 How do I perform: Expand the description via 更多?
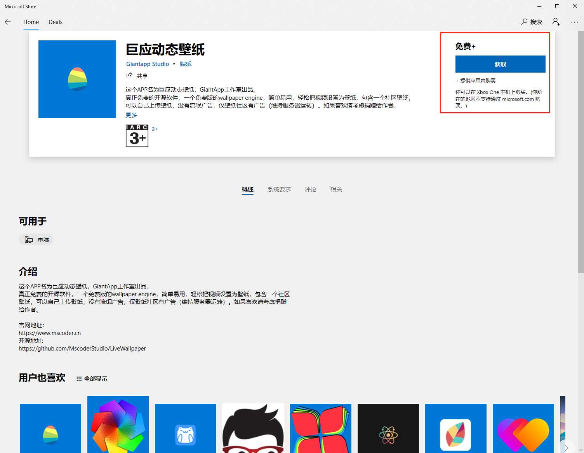(131, 115)
